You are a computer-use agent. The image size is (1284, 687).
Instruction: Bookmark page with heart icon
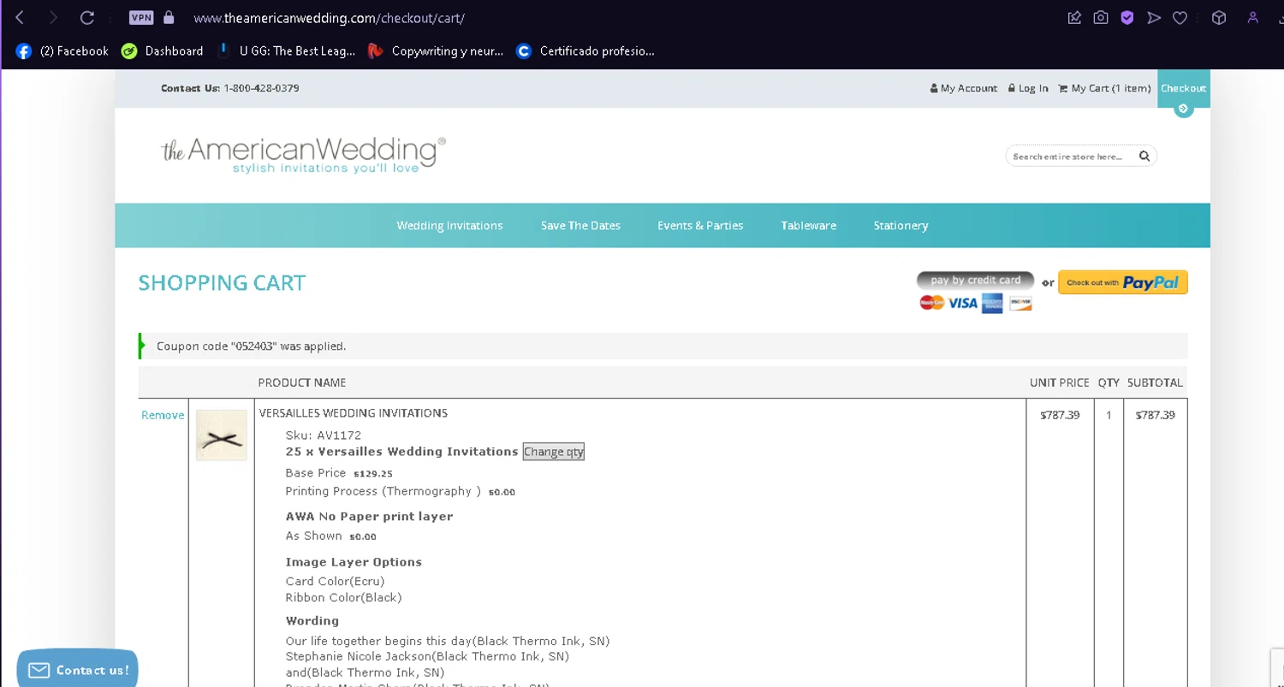pos(1180,18)
